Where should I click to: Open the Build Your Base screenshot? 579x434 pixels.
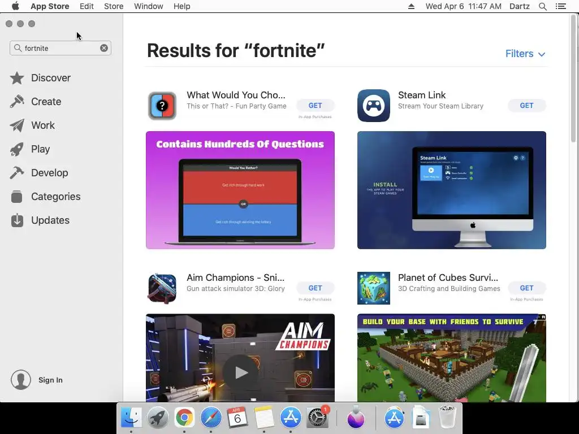pyautogui.click(x=452, y=358)
